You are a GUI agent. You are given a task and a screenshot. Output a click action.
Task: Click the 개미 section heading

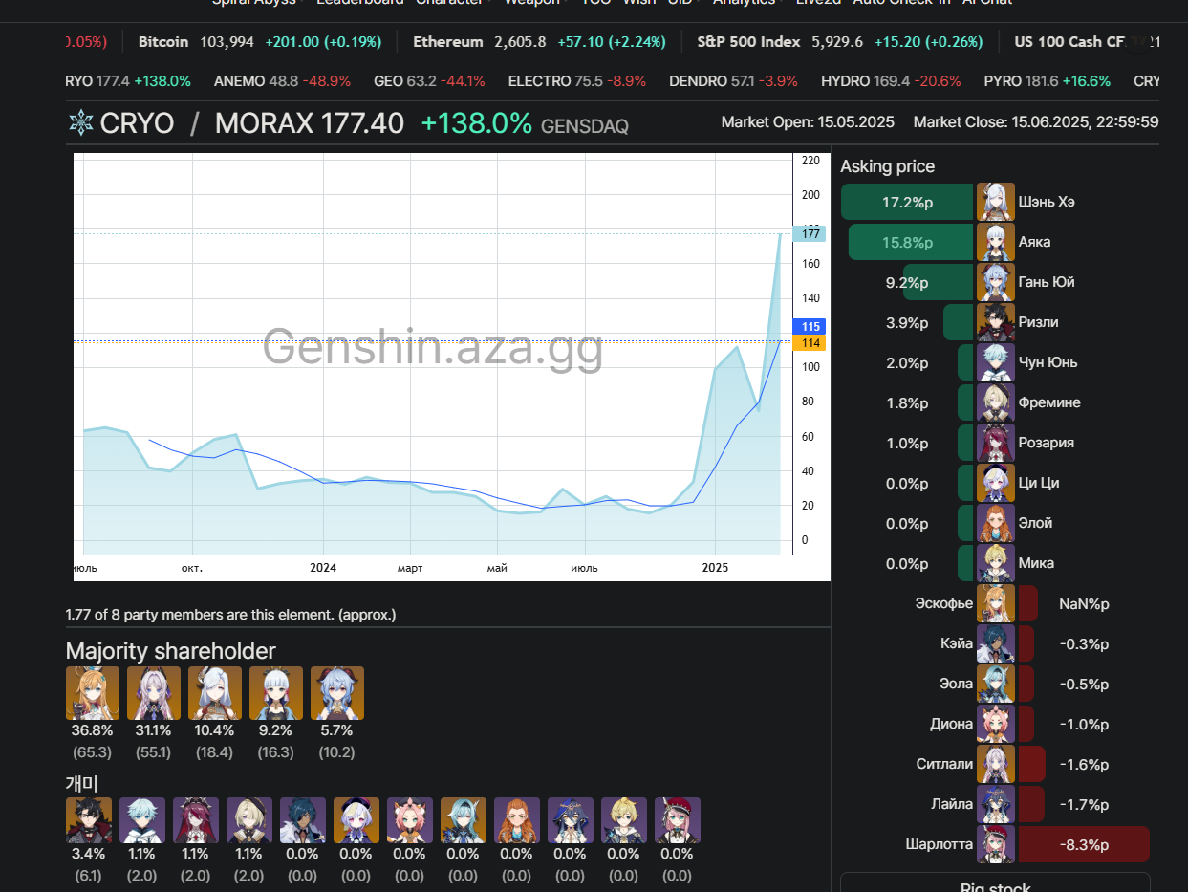[x=82, y=783]
